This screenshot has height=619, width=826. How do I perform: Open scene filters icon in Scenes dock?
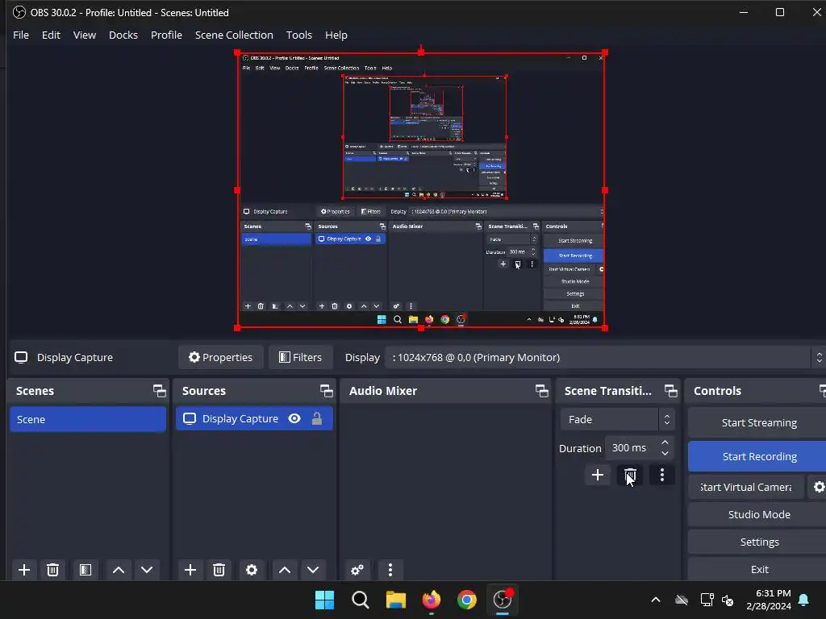(86, 570)
